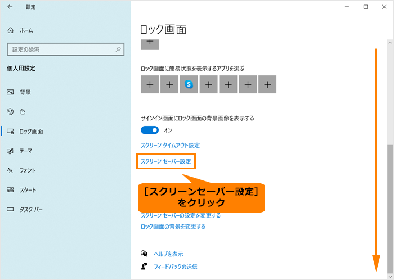Click the first plus tile in the quick status row
The width and height of the screenshot is (394, 280).
[150, 84]
